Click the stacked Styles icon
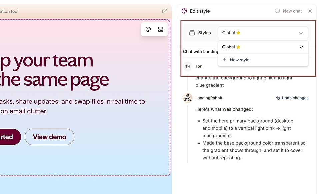The width and height of the screenshot is (320, 194). (192, 33)
